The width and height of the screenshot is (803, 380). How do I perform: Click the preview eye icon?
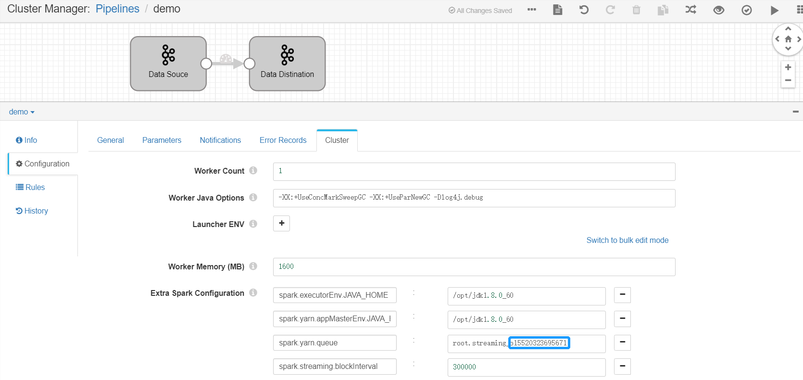point(719,10)
